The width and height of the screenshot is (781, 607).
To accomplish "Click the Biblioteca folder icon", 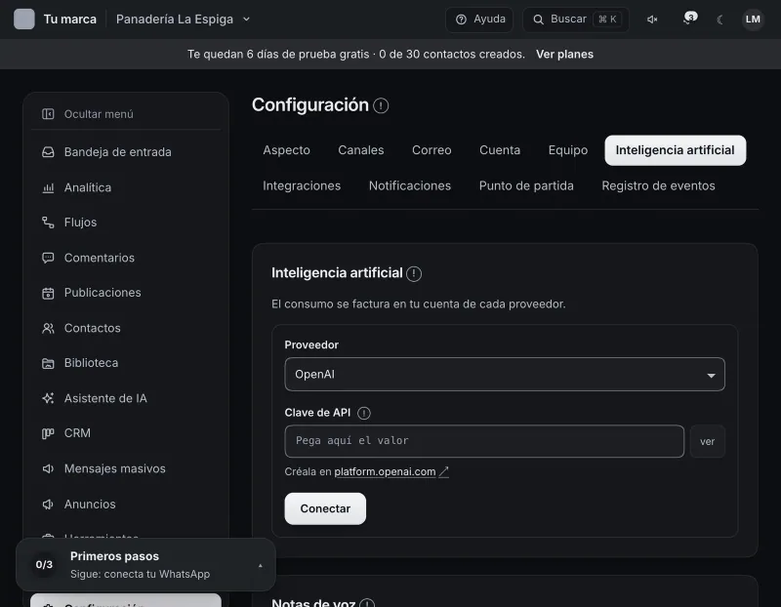I will tap(48, 363).
